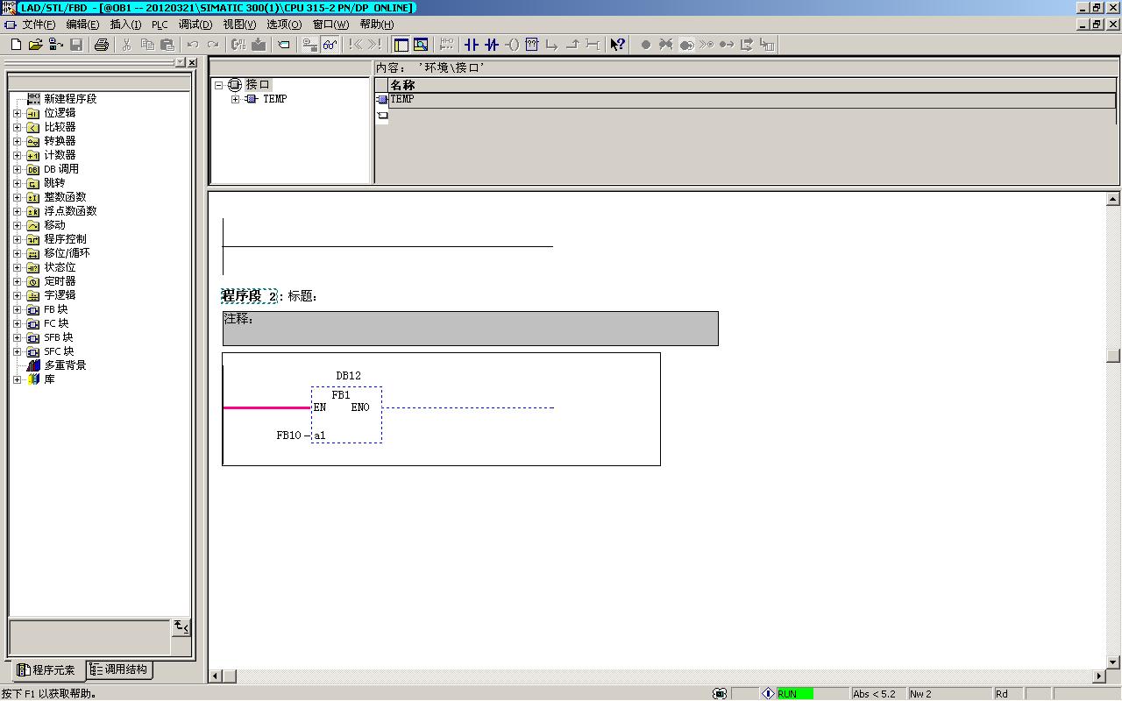Collapse the 接口 tree root

[x=219, y=85]
